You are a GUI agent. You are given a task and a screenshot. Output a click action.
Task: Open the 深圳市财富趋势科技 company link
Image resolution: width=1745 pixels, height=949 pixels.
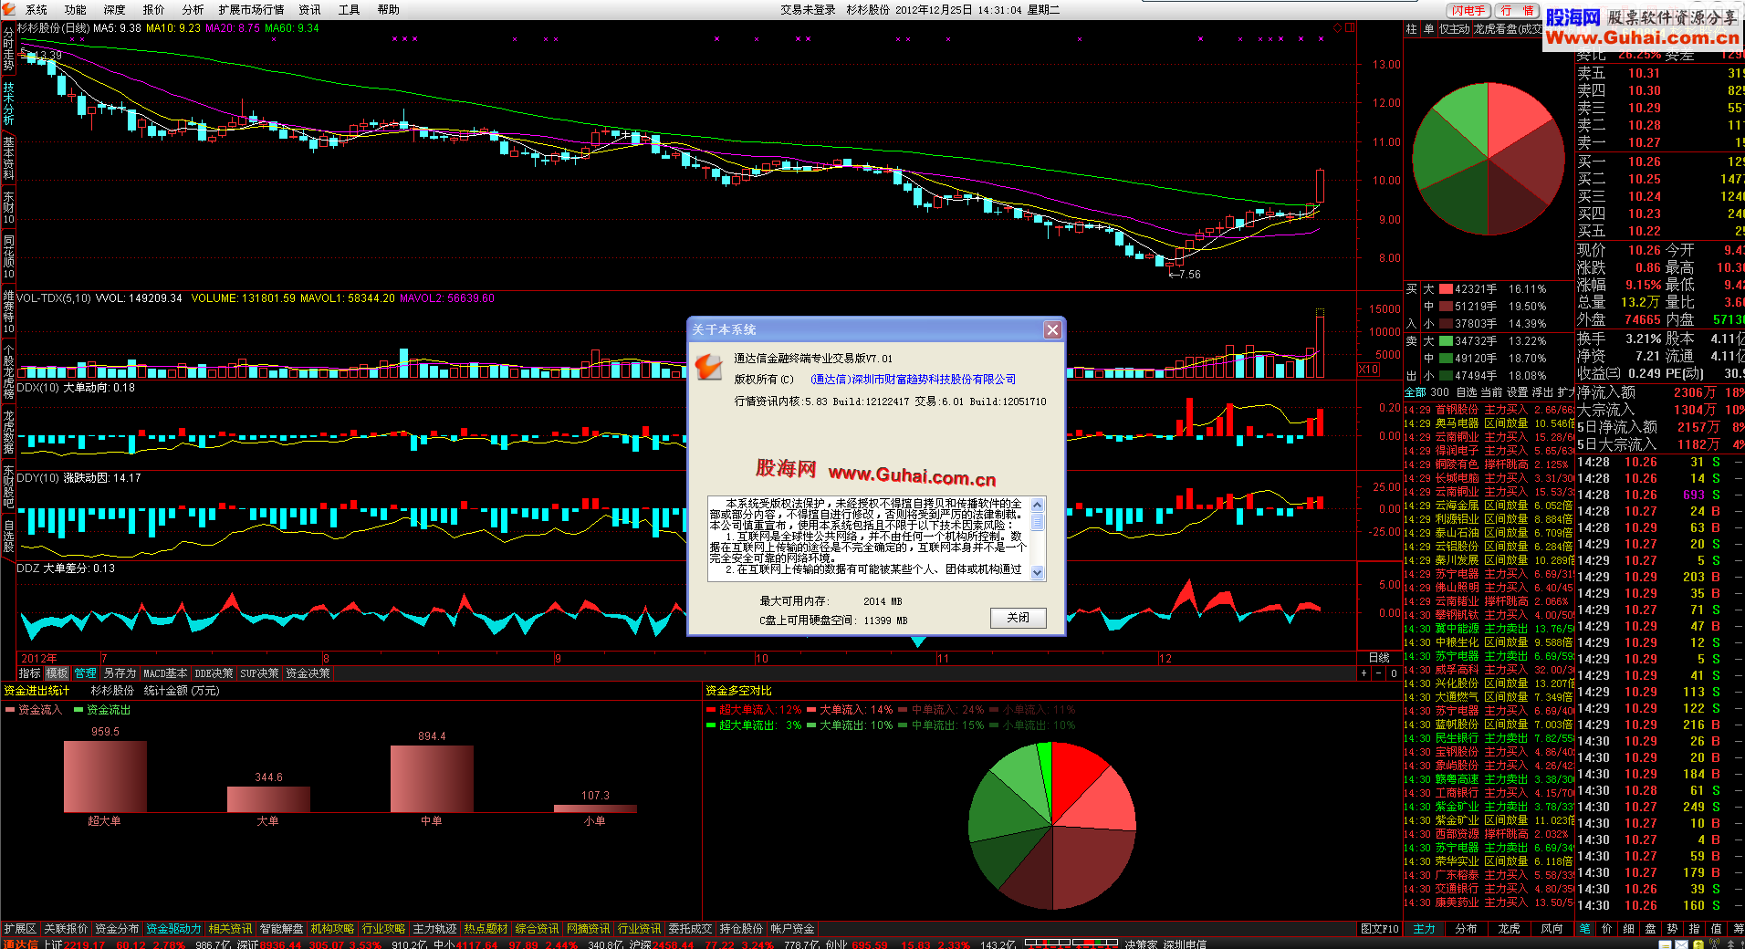[x=913, y=380]
